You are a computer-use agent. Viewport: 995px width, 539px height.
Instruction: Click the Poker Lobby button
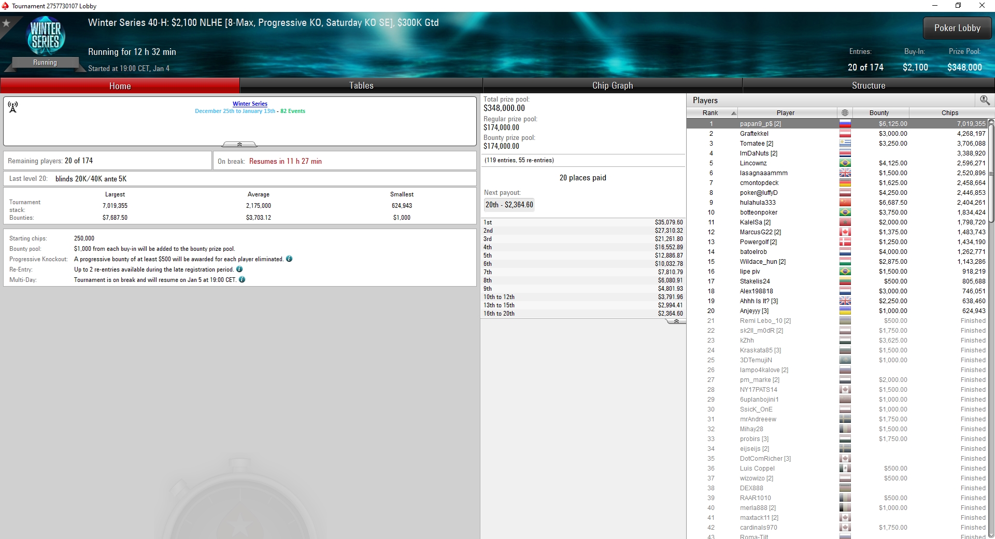click(x=957, y=28)
